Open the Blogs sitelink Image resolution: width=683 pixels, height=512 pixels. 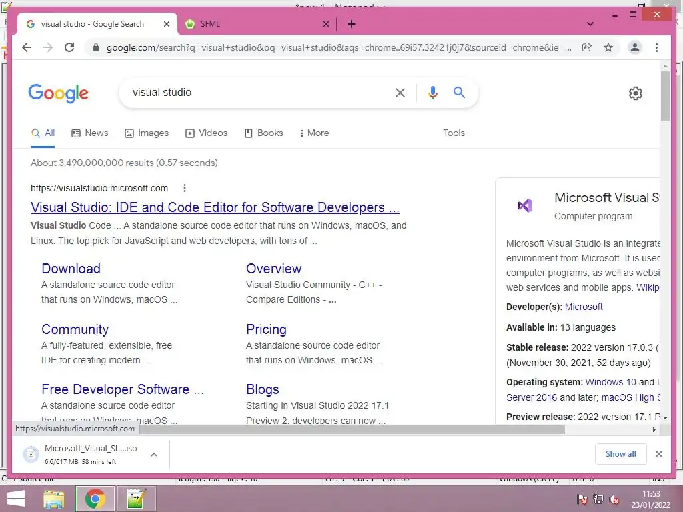pos(262,389)
